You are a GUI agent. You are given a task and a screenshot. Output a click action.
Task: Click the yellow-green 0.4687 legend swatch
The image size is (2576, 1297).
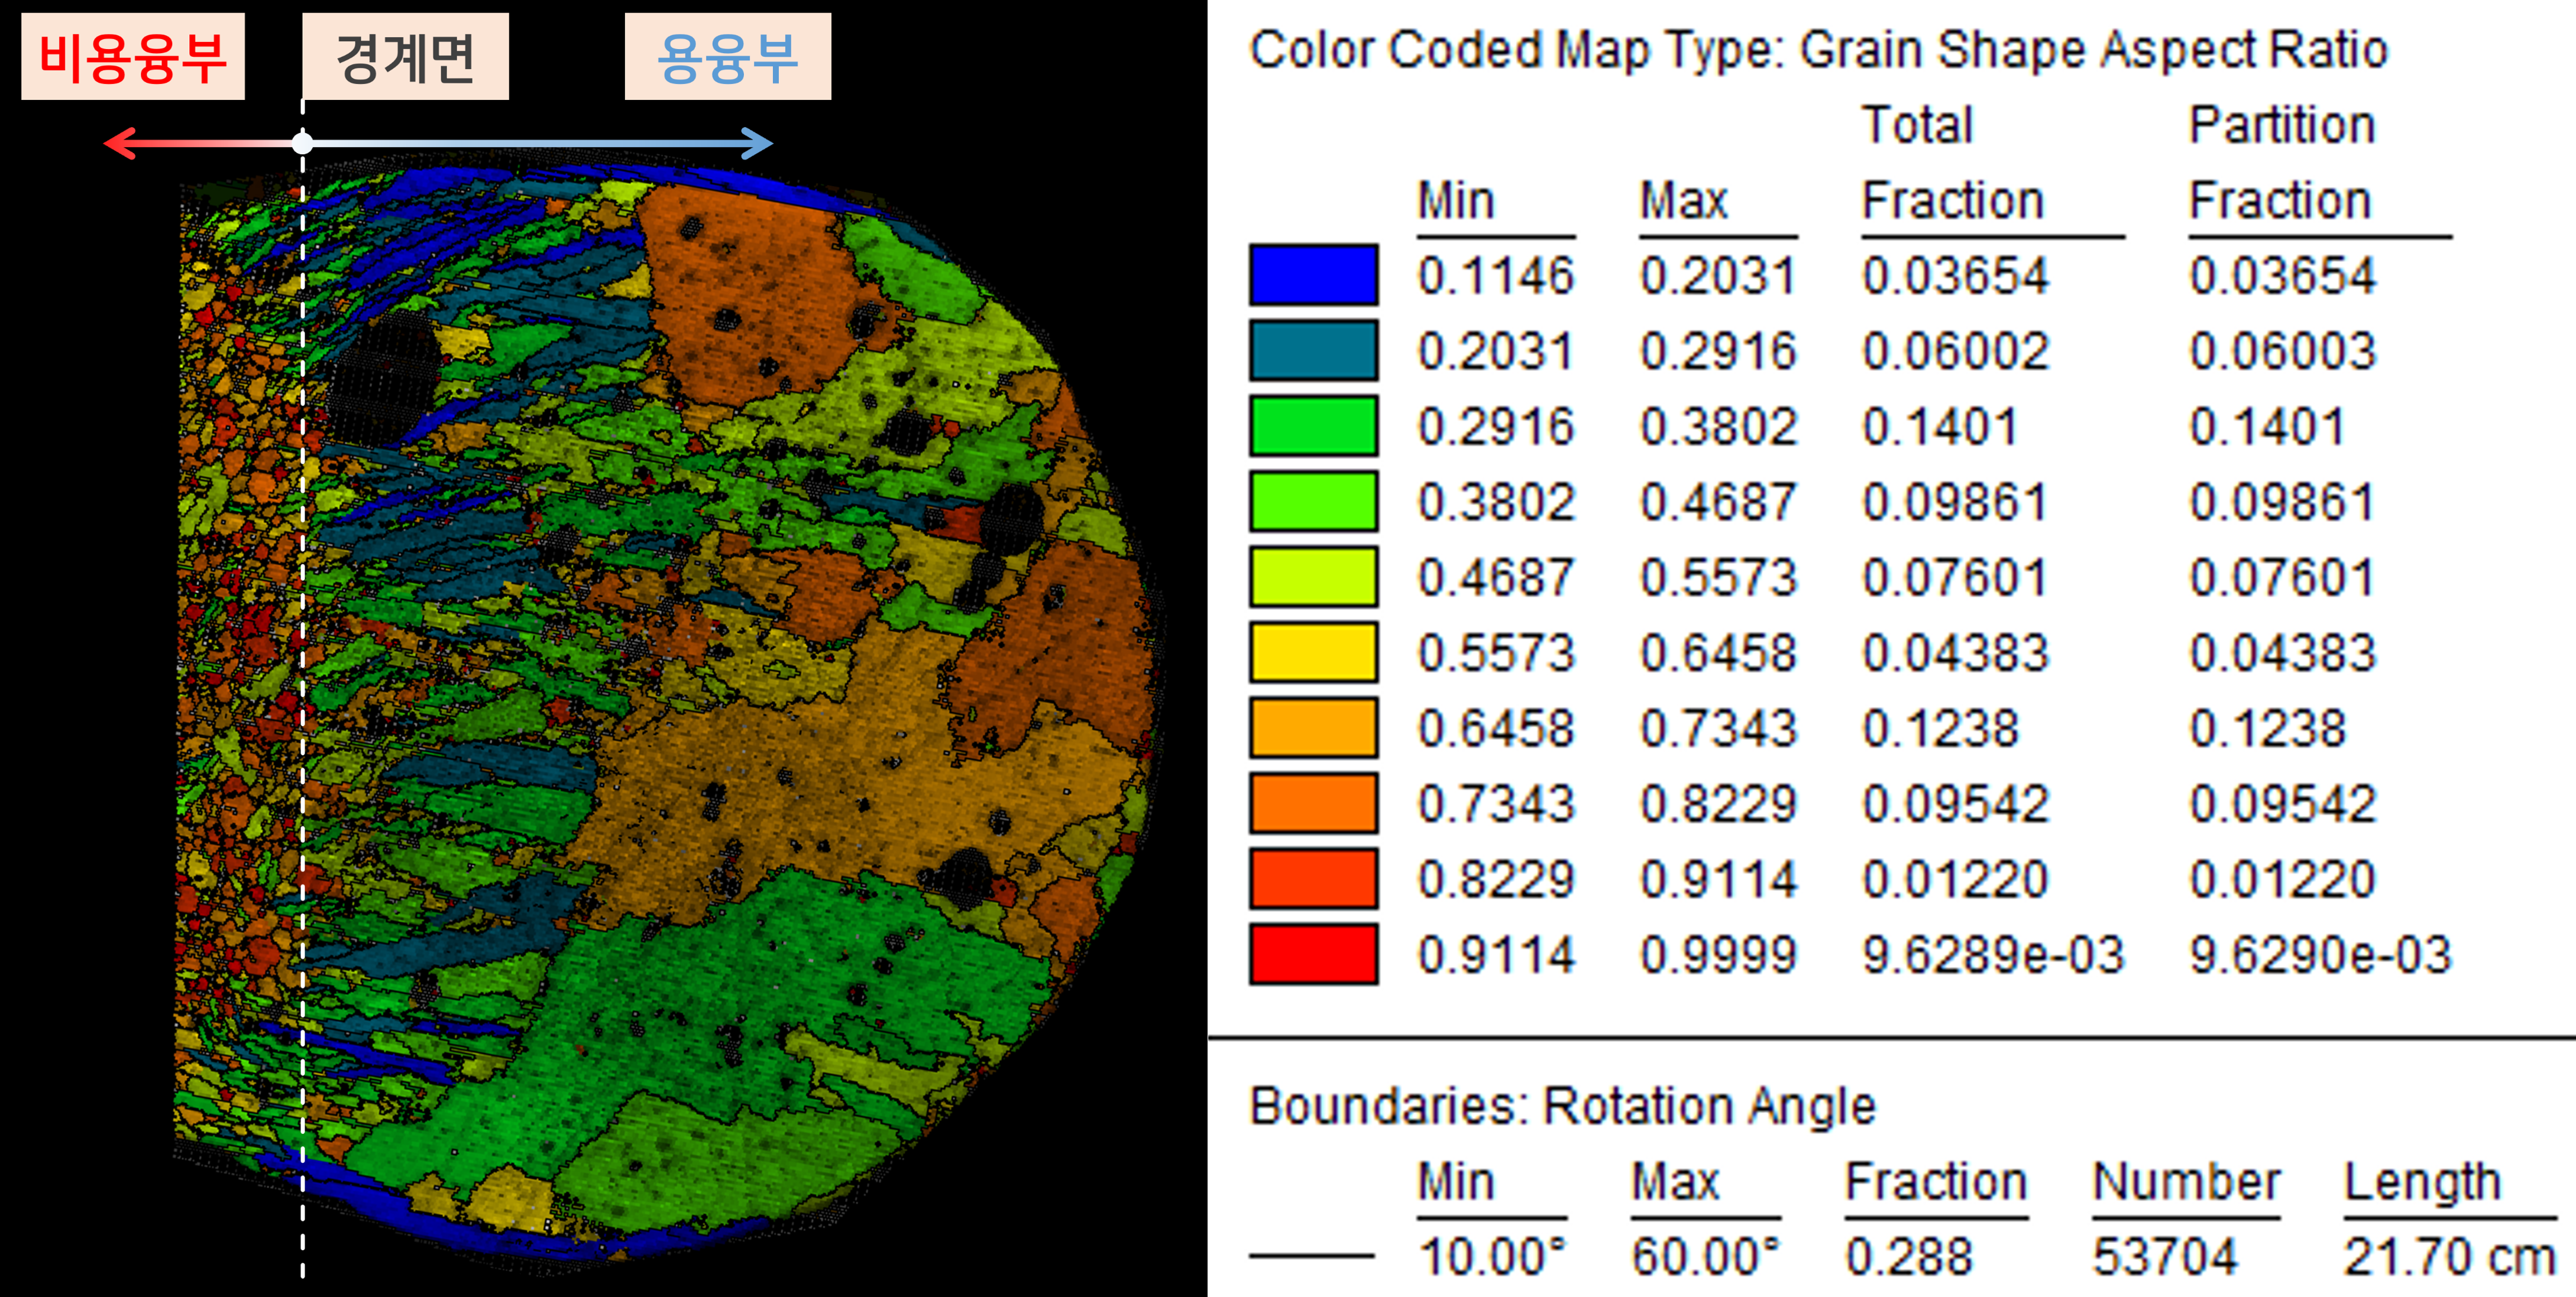(x=1313, y=577)
